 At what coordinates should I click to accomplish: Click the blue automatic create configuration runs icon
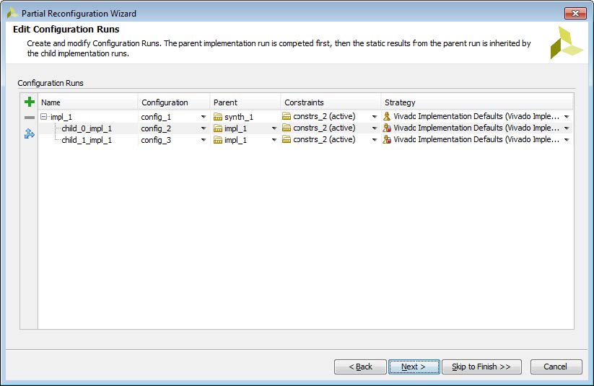click(29, 133)
